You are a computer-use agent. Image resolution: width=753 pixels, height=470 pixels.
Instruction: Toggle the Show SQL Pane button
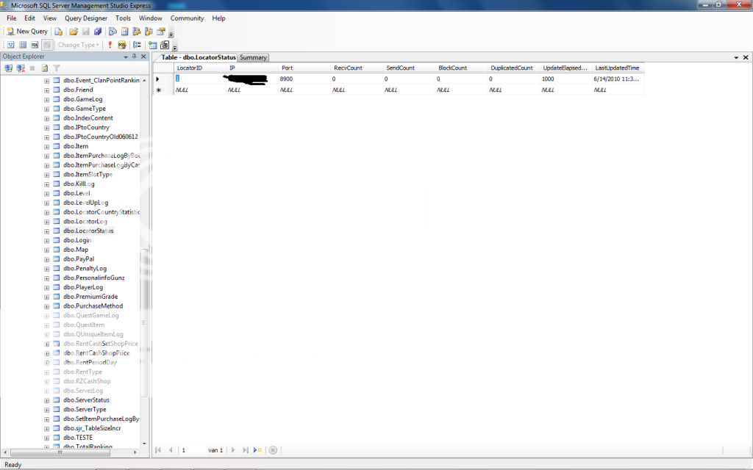(35, 45)
